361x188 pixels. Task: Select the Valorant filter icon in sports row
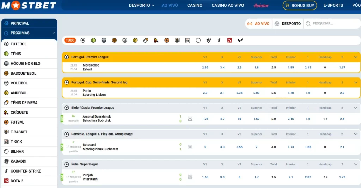coord(240,40)
